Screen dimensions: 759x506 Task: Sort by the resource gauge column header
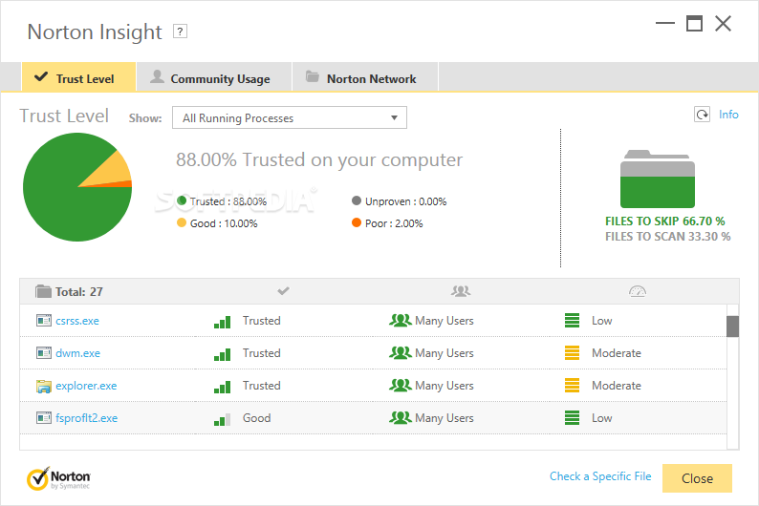point(638,291)
